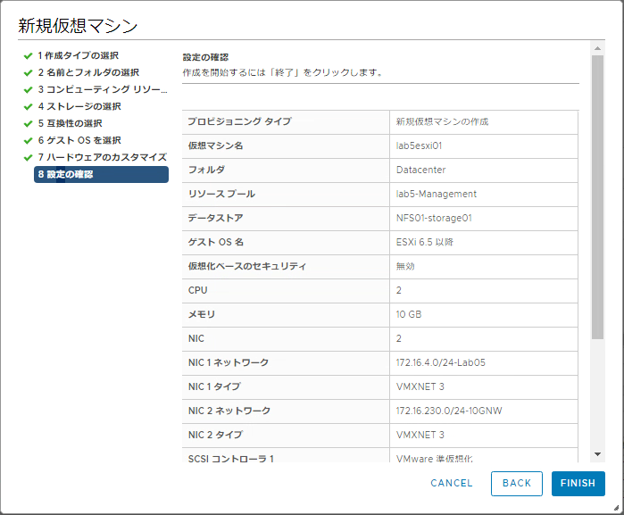Open step 7 ハードウェアのカスタマイズ
The width and height of the screenshot is (624, 515).
103,157
